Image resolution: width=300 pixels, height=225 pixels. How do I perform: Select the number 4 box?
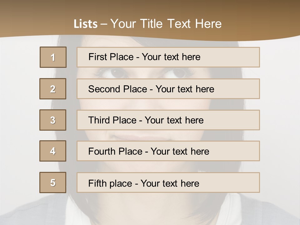pos(53,151)
